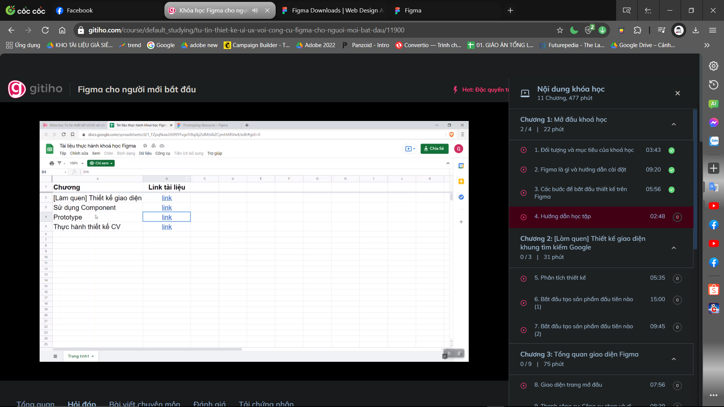724x407 pixels.
Task: Toggle the completion mark for Phân tích thiết kế
Action: pos(677,278)
